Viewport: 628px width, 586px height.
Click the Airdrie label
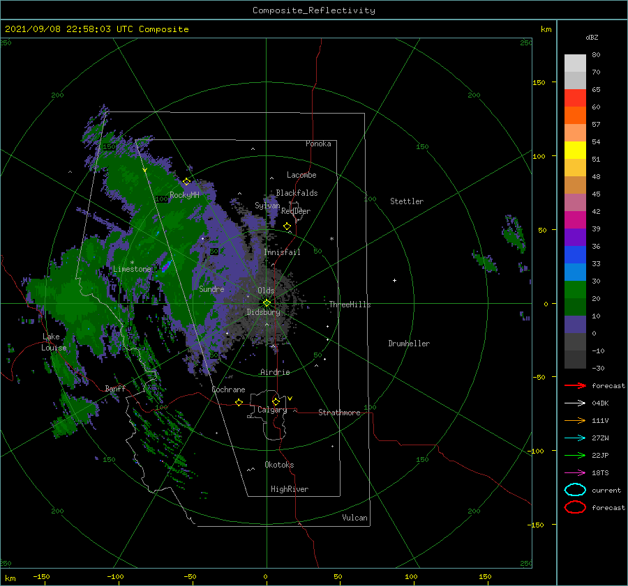(275, 372)
